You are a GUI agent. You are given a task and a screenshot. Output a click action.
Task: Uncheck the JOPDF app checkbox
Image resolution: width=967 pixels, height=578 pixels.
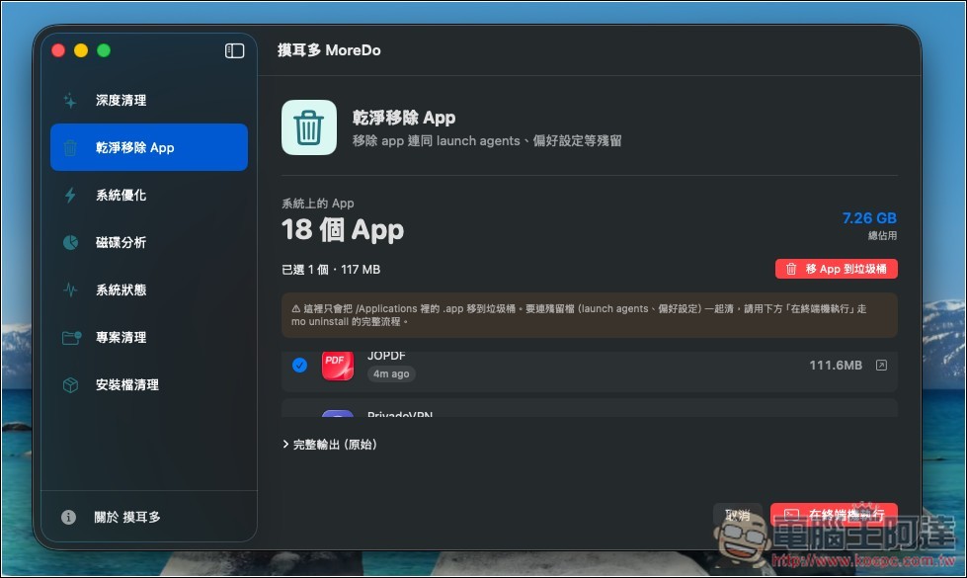point(299,366)
